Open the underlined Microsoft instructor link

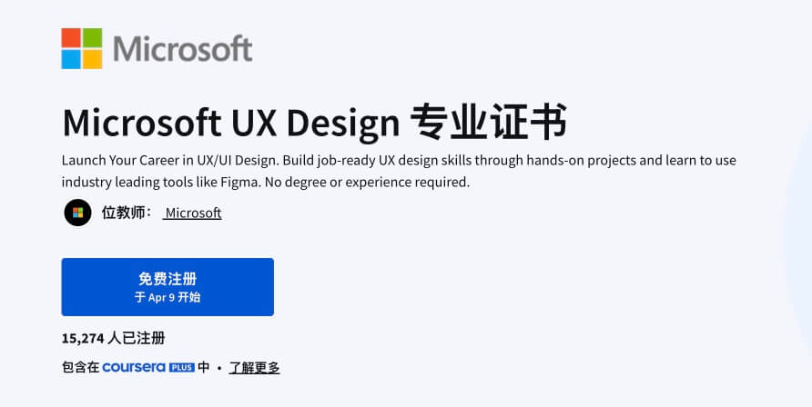[193, 213]
